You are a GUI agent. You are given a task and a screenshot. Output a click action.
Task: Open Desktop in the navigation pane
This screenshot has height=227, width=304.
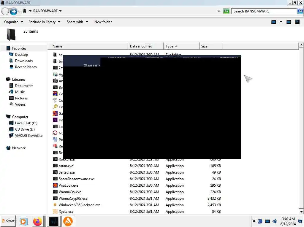[21, 55]
